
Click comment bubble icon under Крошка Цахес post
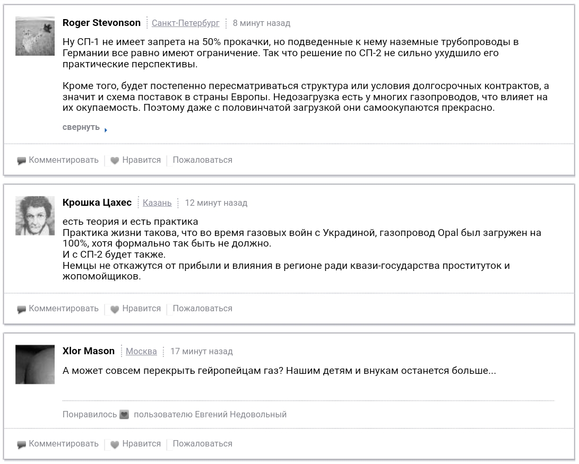[21, 310]
